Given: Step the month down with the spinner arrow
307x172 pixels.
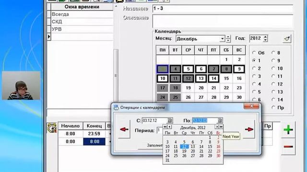Looking at the screenshot, I should (228, 40).
